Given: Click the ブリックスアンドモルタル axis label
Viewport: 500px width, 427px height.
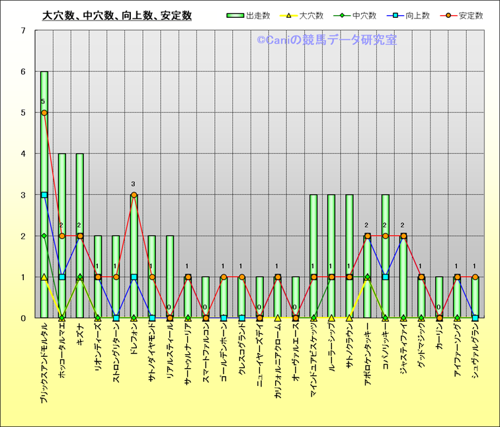Looking at the screenshot, I should point(44,363).
